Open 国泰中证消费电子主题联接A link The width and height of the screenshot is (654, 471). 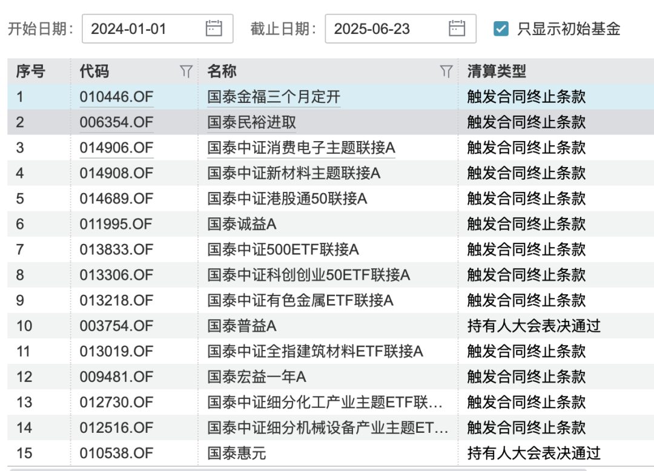pyautogui.click(x=301, y=148)
